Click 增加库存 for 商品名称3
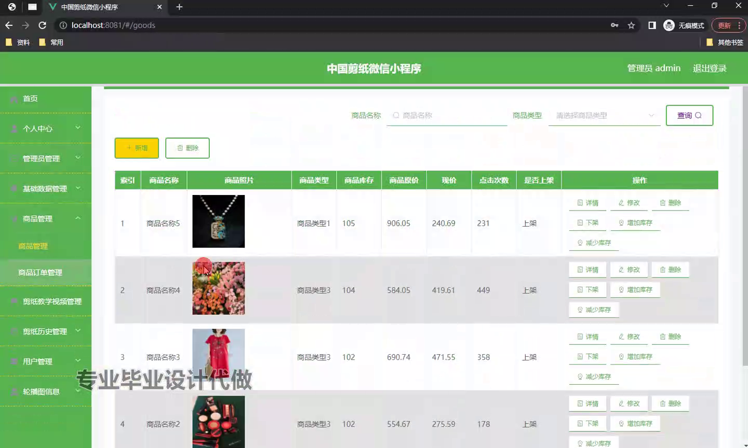 pos(635,356)
